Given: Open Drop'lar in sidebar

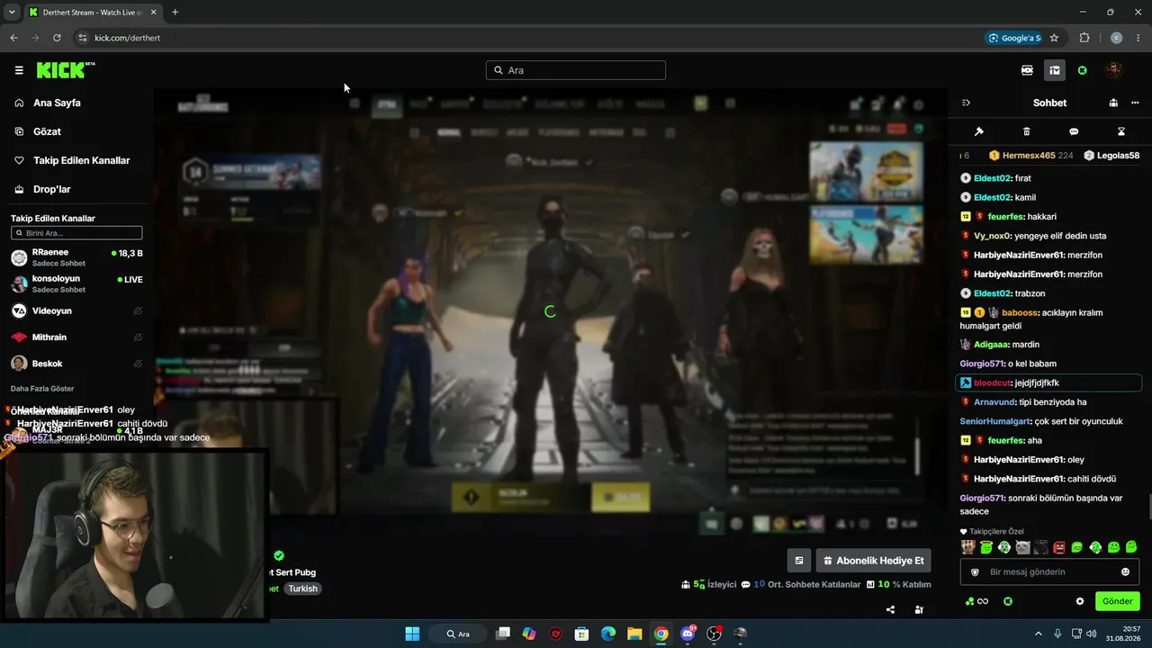Looking at the screenshot, I should click(51, 189).
